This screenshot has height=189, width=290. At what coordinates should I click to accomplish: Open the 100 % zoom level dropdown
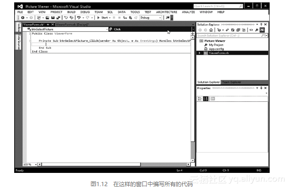[x=35, y=164]
